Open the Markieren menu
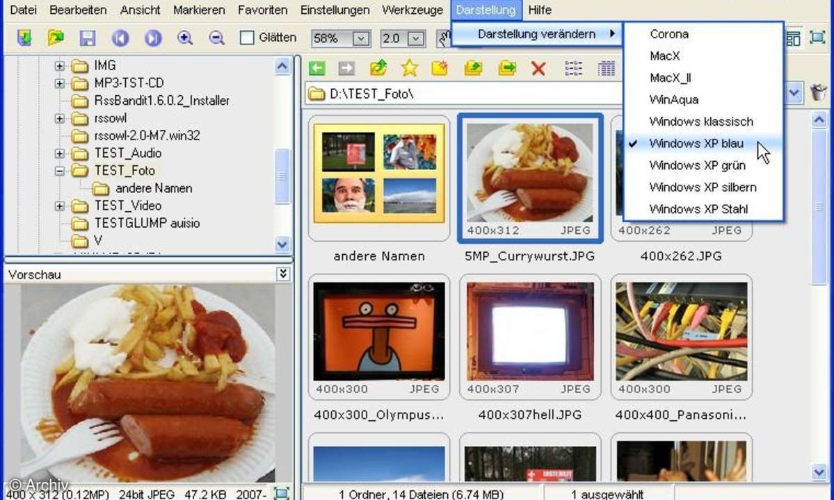The image size is (834, 500). [x=199, y=10]
